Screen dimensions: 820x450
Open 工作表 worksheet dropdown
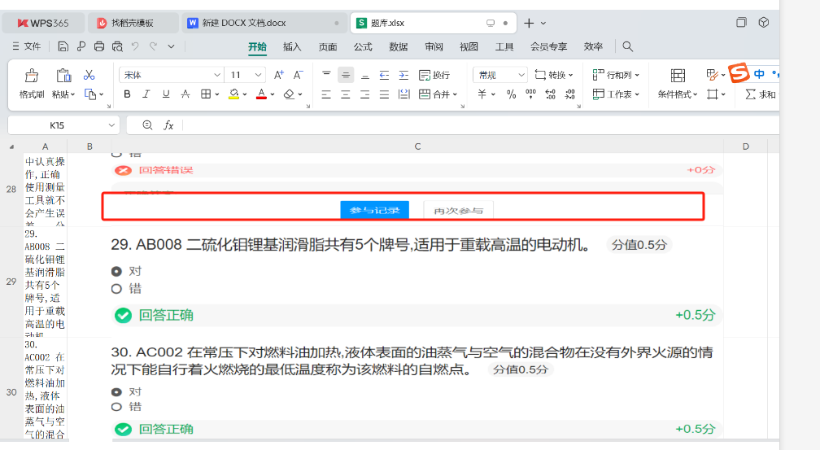click(616, 94)
